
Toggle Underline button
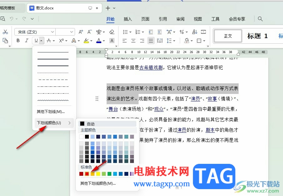(36, 41)
